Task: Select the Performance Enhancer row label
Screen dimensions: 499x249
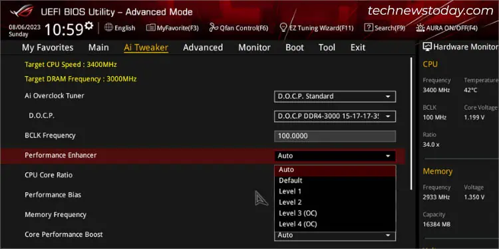Action: tap(61, 155)
